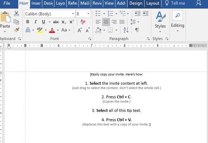Screen dimensions: 208x143
Task: Click the Tell me lightbulb
Action: [x=167, y=3]
